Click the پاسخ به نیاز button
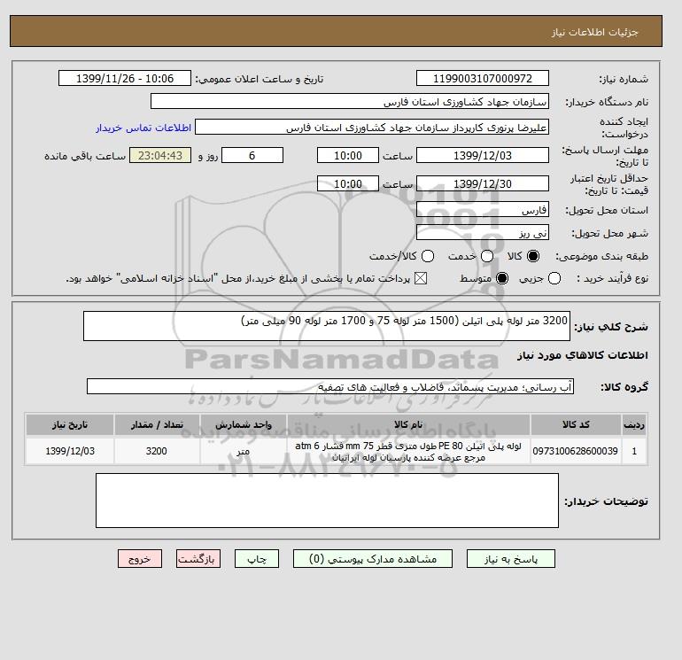This screenshot has height=660, width=682. [x=511, y=559]
